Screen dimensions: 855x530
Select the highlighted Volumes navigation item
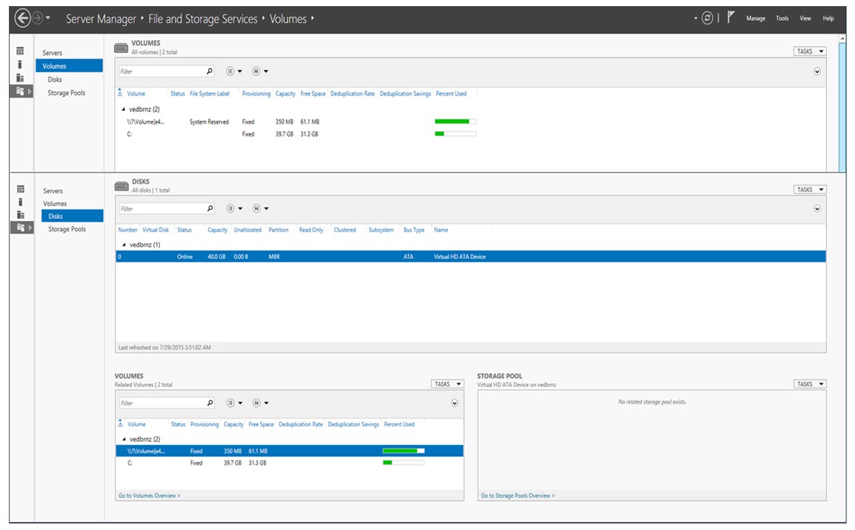(70, 66)
